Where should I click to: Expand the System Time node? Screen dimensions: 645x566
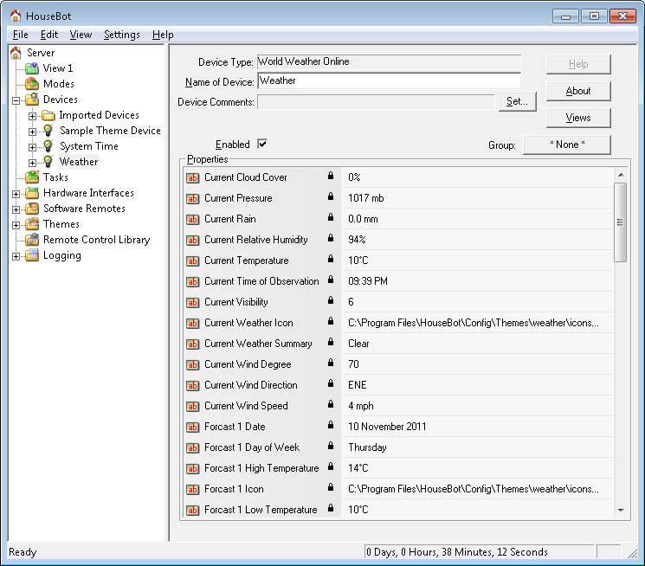click(33, 148)
